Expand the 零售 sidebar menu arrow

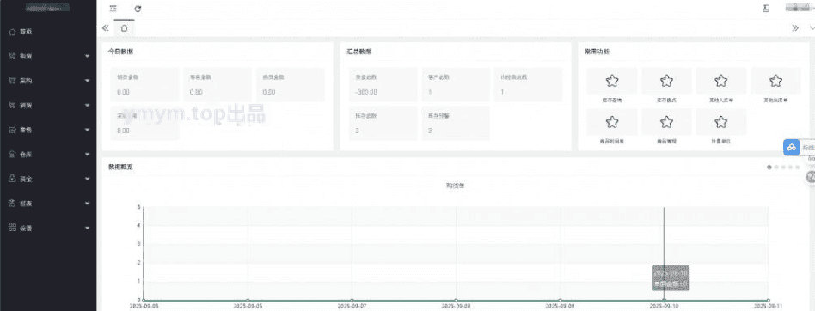88,130
